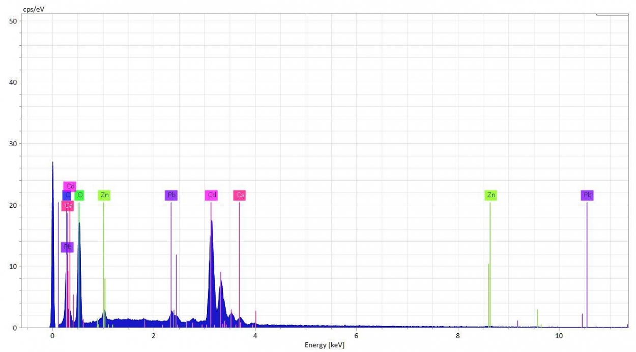Select the green O oxygen label
636x352 pixels.
point(79,195)
